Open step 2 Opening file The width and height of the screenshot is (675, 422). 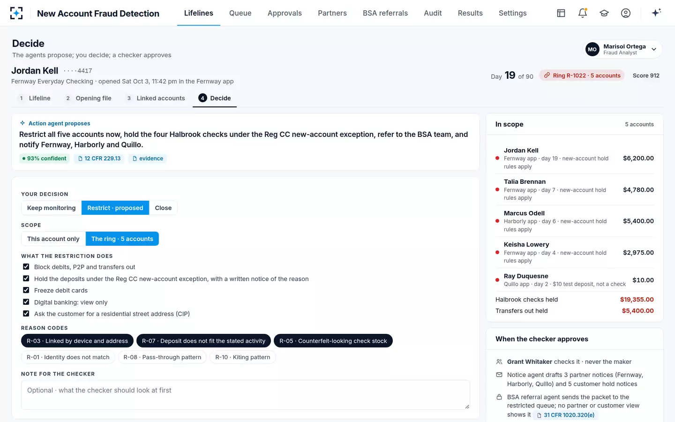(x=89, y=98)
